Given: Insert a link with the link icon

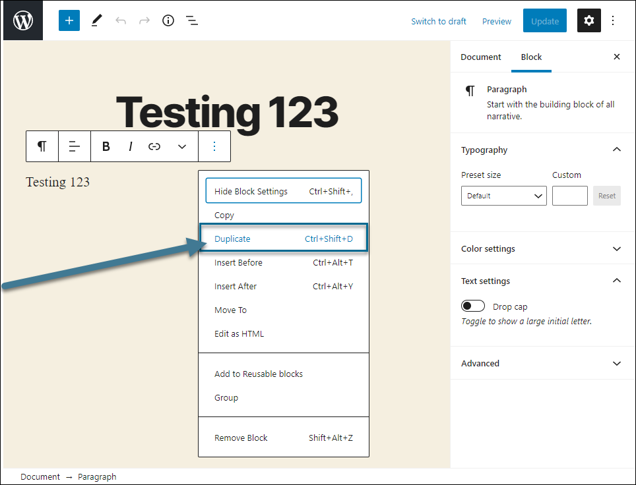Looking at the screenshot, I should [x=154, y=146].
